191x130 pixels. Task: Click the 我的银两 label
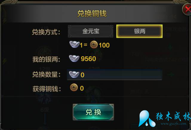click(46, 59)
